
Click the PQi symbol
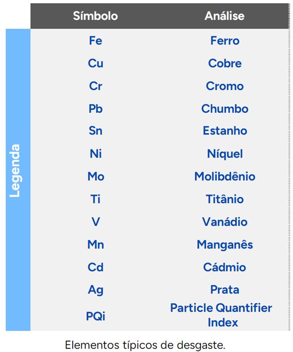pyautogui.click(x=95, y=316)
